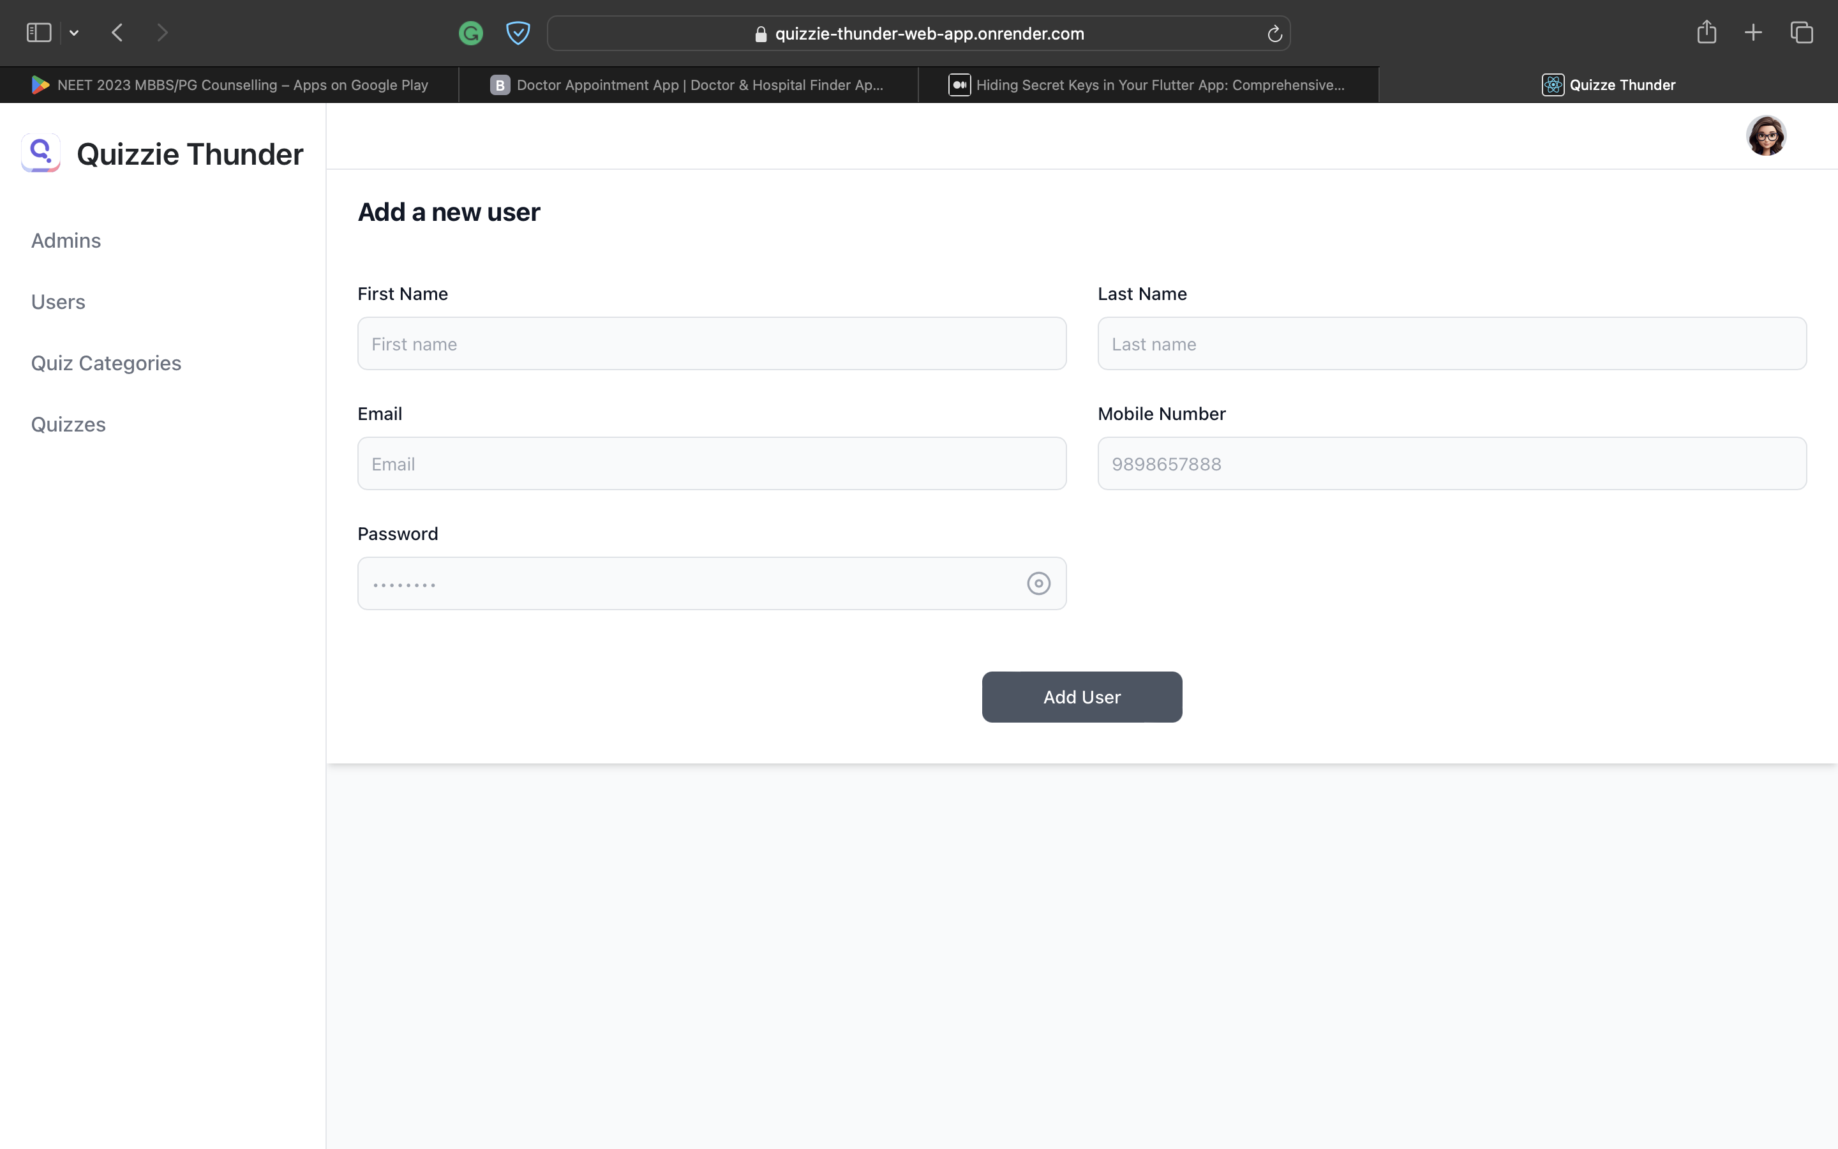1838x1149 pixels.
Task: Click the profile avatar in top right
Action: (x=1766, y=135)
